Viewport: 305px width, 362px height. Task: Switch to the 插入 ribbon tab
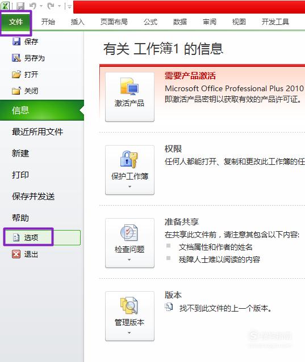(x=77, y=22)
